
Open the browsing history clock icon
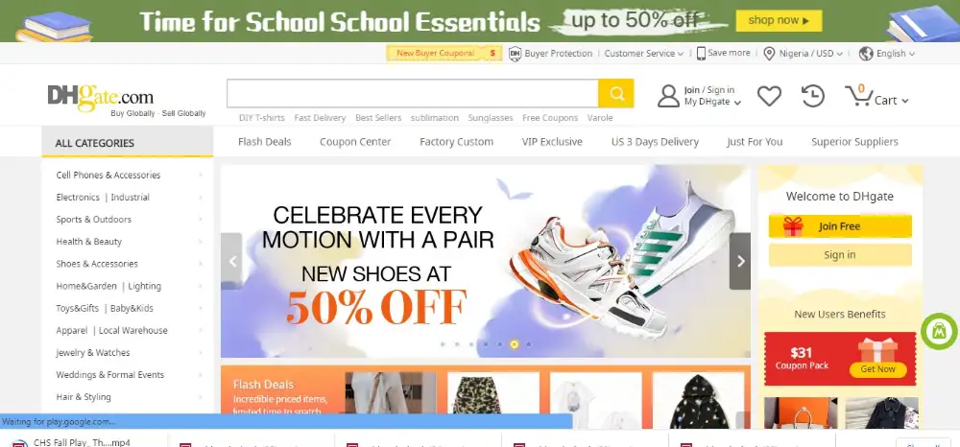(813, 96)
